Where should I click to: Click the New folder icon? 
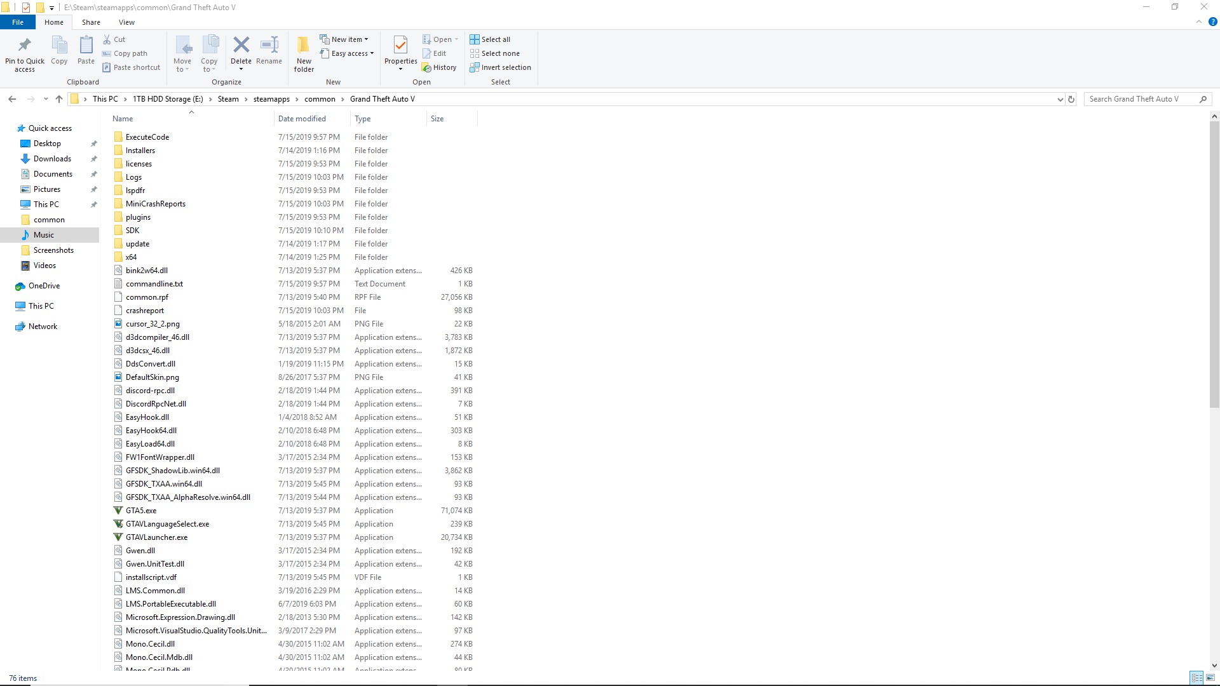(x=304, y=45)
